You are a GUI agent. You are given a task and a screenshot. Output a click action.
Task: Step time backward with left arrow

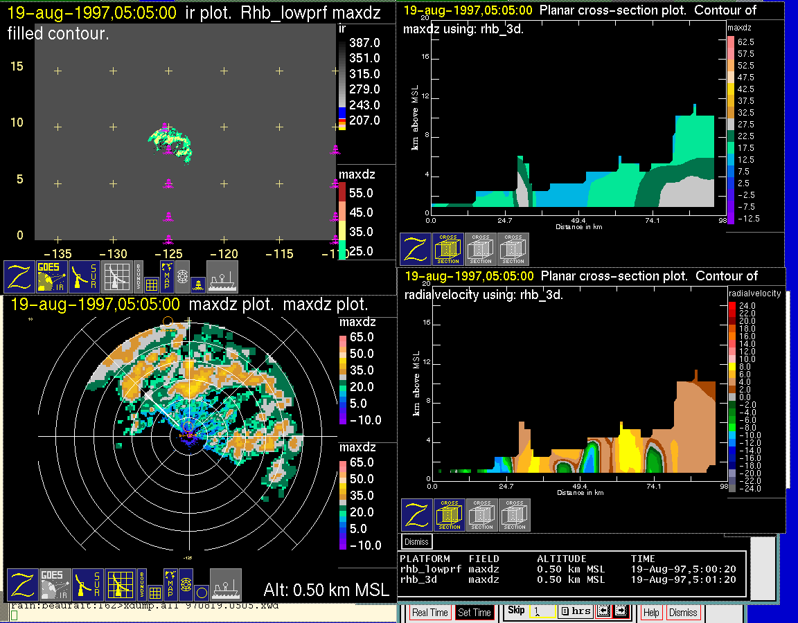[x=602, y=612]
